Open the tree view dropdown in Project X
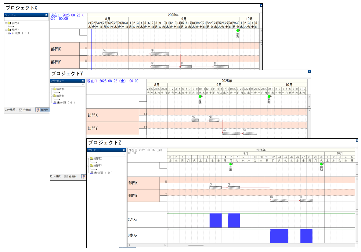361x252 pixels. click(x=46, y=19)
